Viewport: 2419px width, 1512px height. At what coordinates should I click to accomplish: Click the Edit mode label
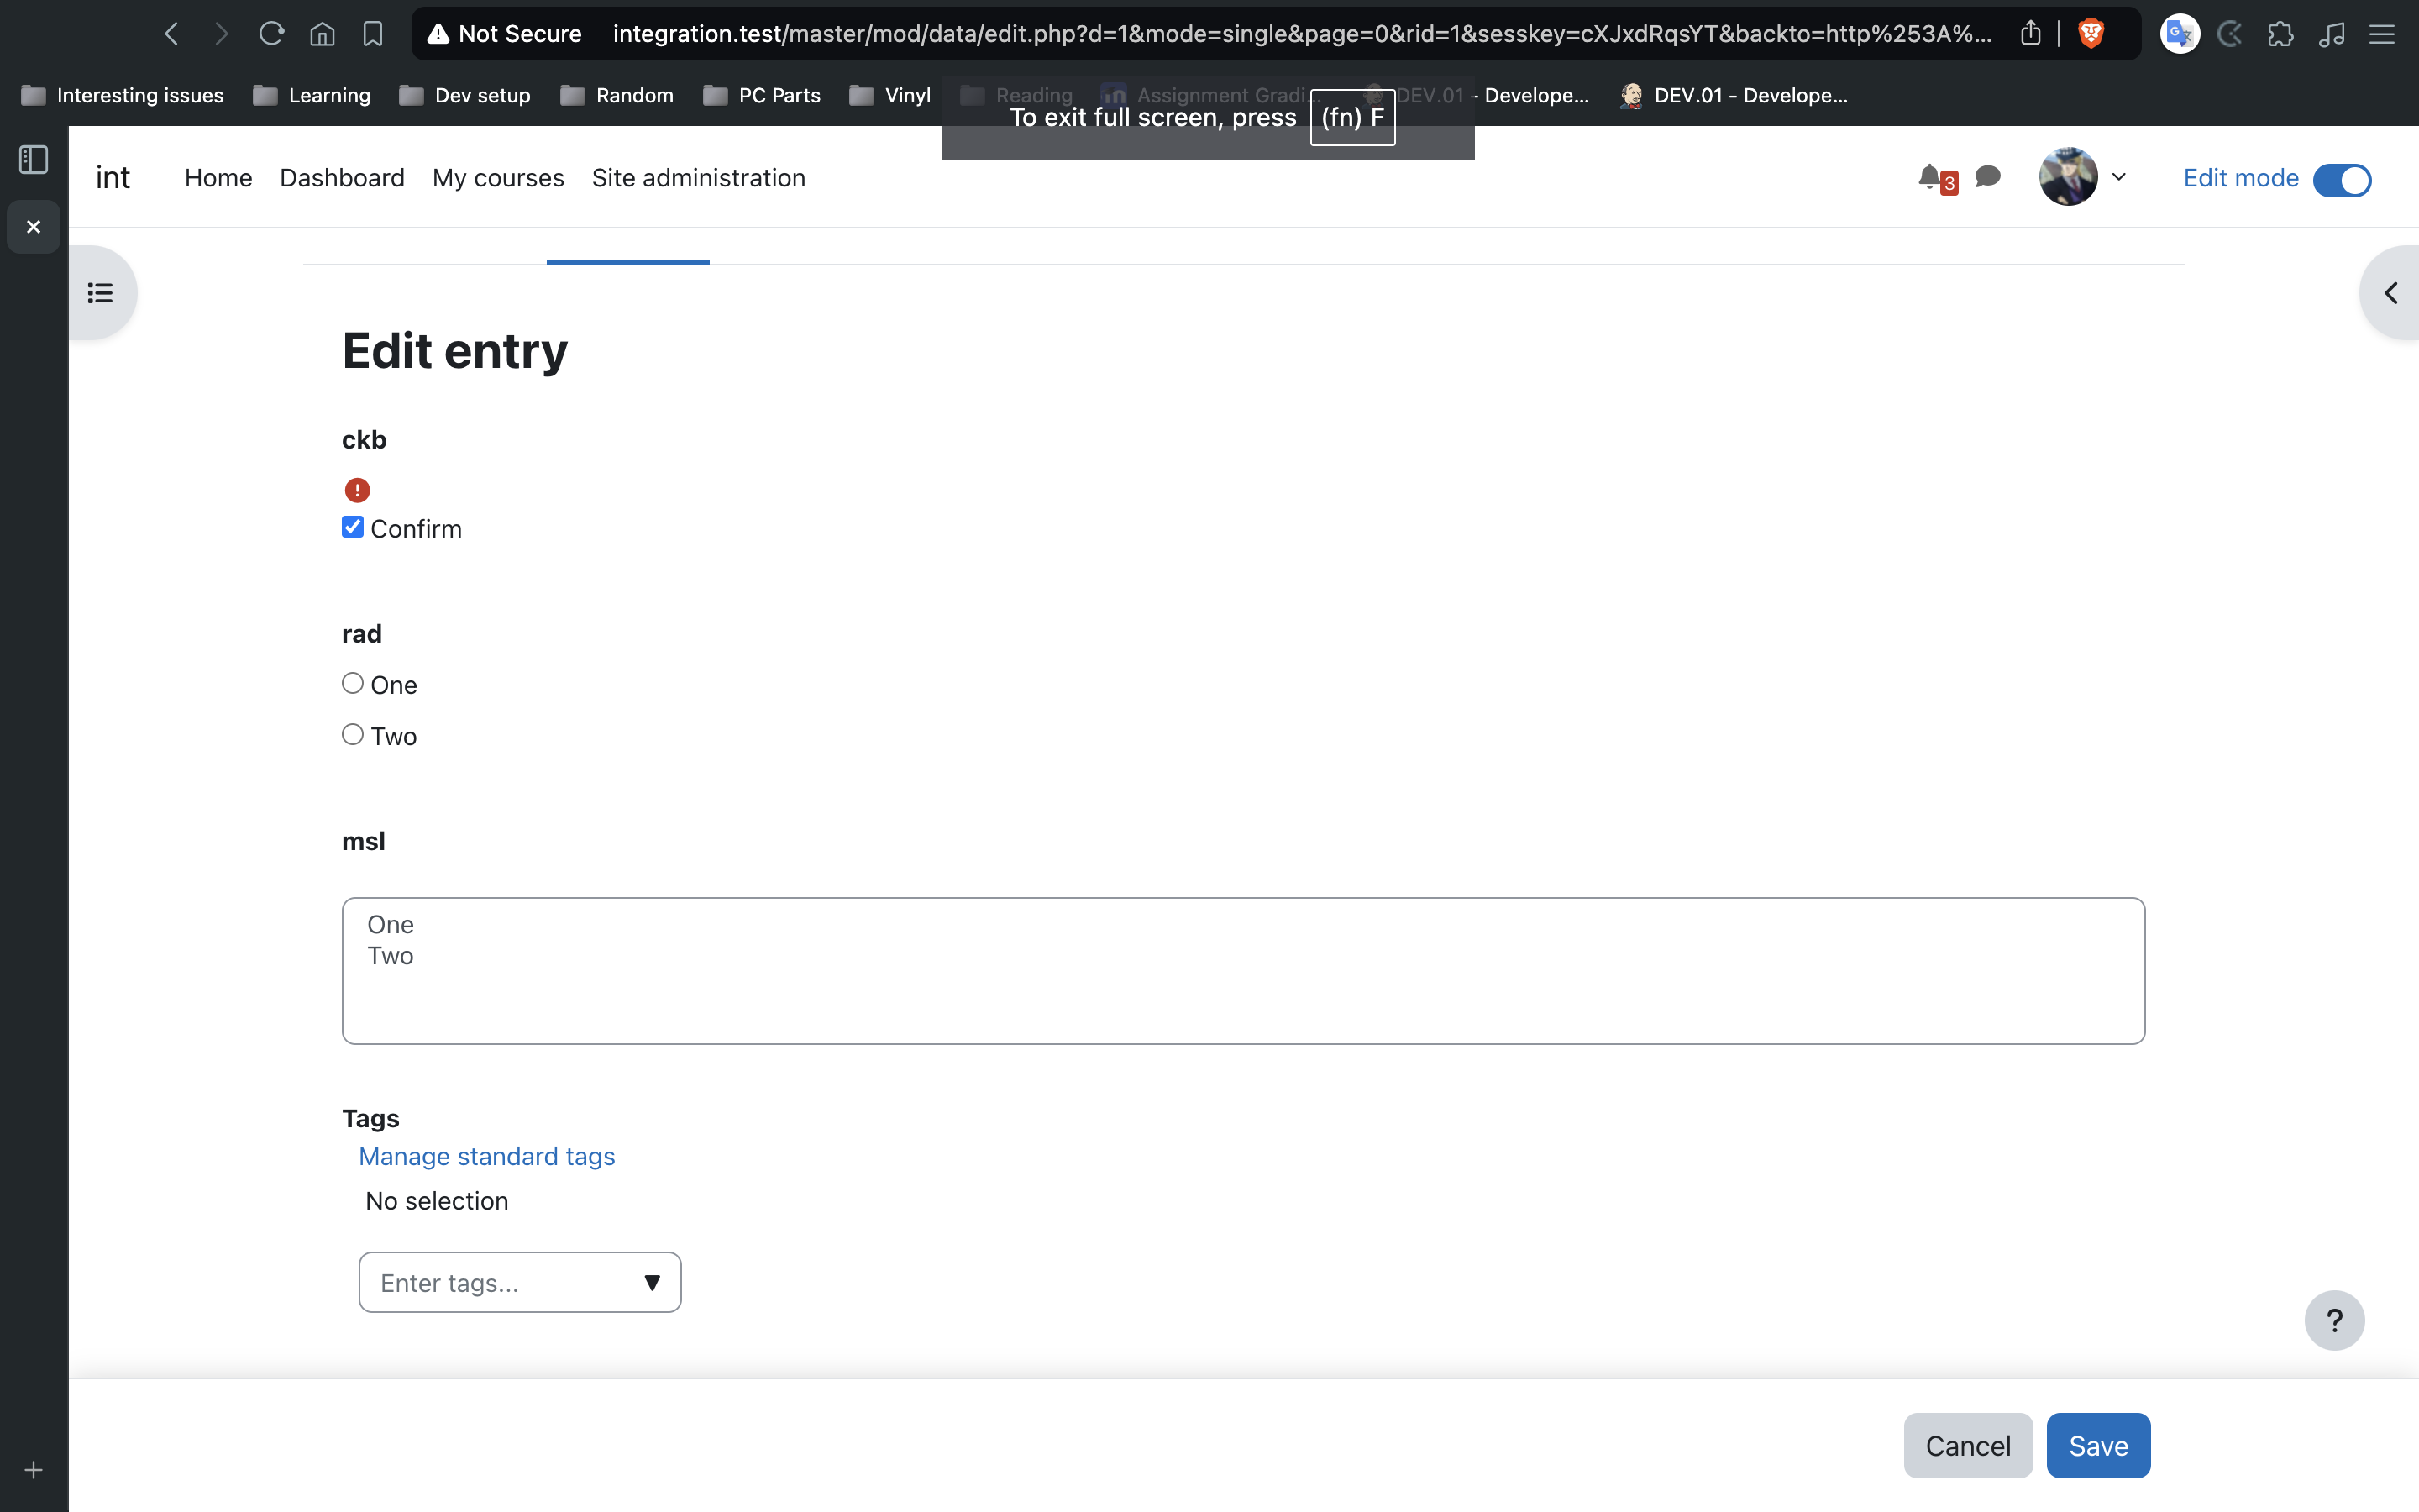[x=2241, y=178]
